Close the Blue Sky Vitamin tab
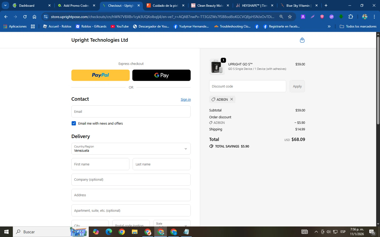Image resolution: width=380 pixels, height=237 pixels. pyautogui.click(x=316, y=6)
